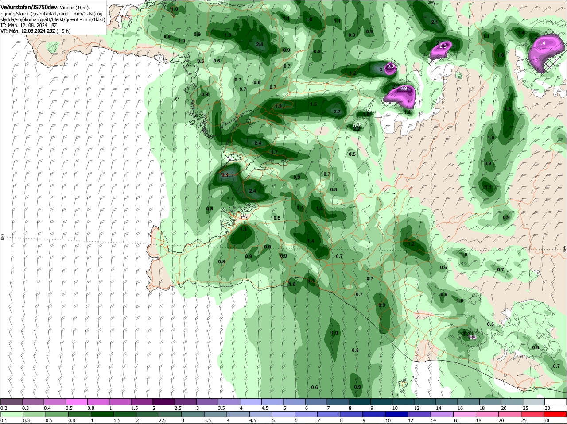Select the darkest green rain swatch from 1 to 1.5
Image resolution: width=567 pixels, height=424 pixels.
[102, 414]
